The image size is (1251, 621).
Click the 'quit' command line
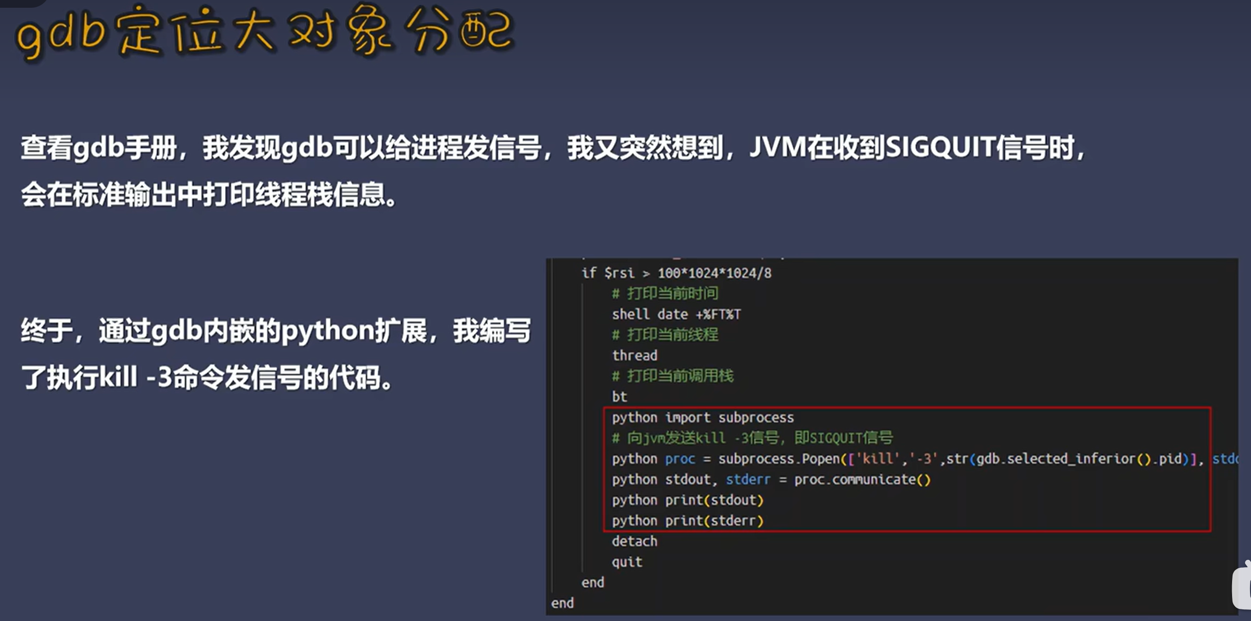coord(627,562)
